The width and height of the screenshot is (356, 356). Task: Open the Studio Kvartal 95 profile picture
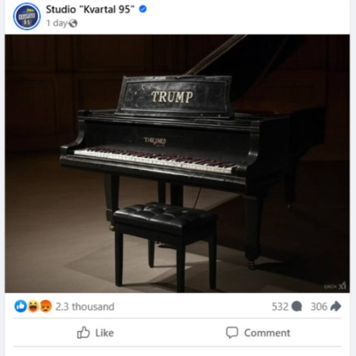[27, 16]
